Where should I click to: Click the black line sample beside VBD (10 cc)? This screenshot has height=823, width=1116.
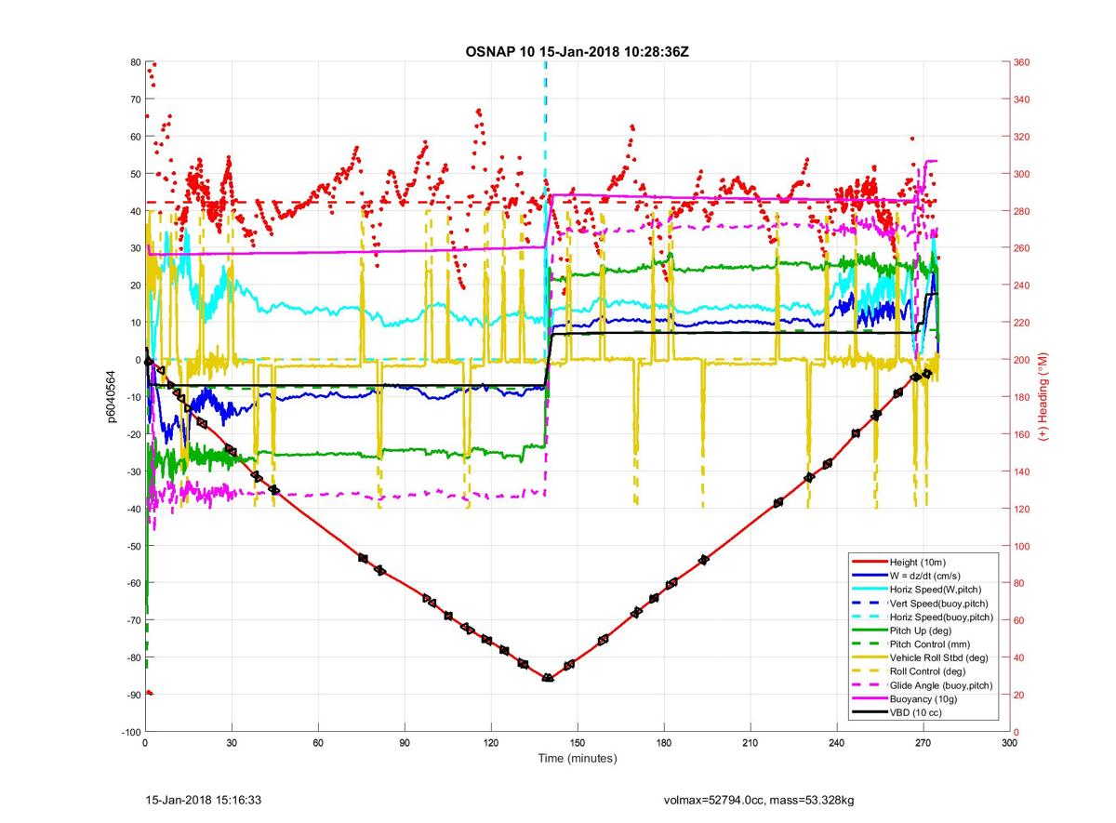click(870, 712)
